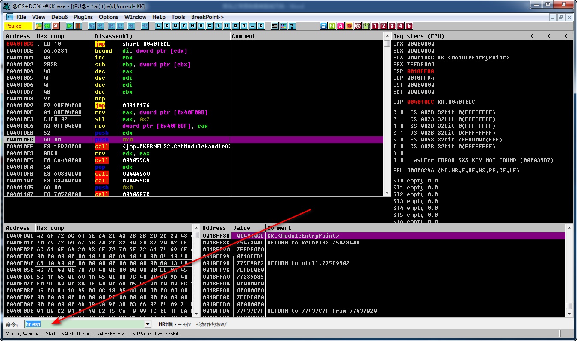Viewport: 577px width, 341px height.
Task: Open the View menu
Action: [x=39, y=17]
